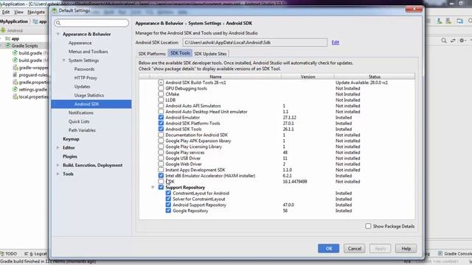
Task: Click the proguard-rules file icon
Action: point(15,75)
